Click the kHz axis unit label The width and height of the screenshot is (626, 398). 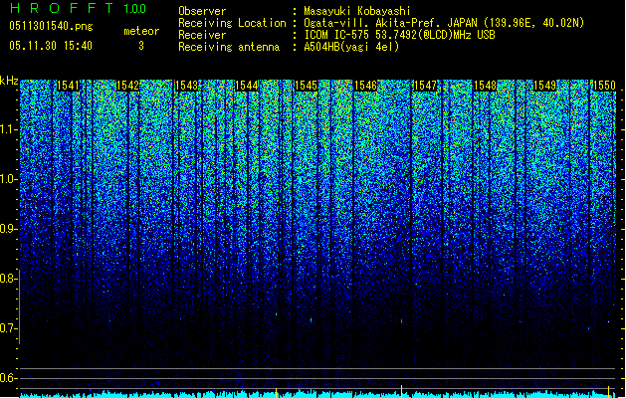tap(9, 81)
